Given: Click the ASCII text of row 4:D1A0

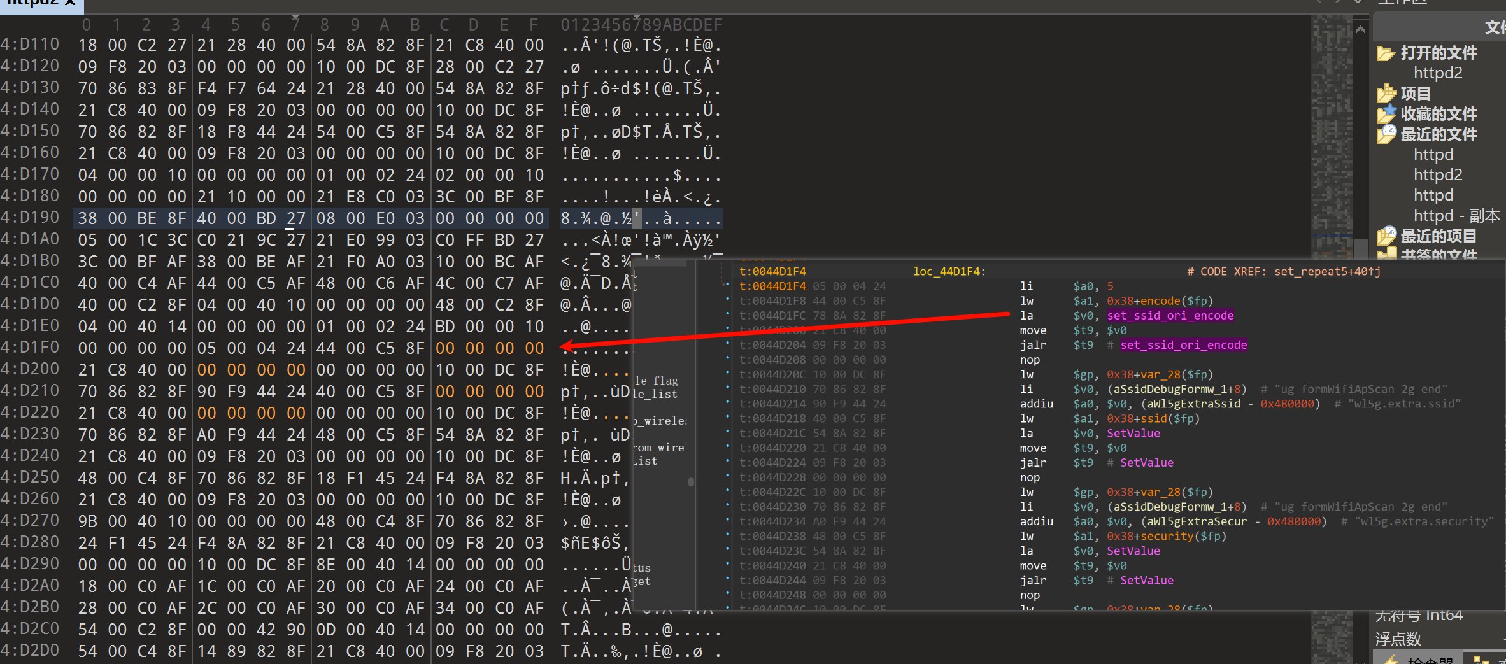Looking at the screenshot, I should [x=641, y=240].
